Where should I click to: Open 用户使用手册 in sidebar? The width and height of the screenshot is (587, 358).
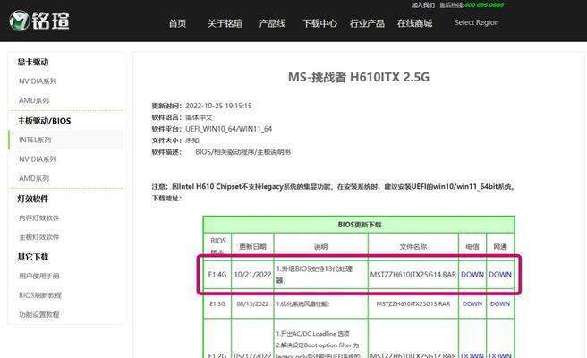(39, 276)
